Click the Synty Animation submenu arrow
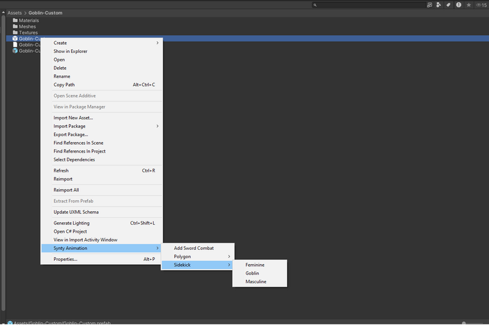This screenshot has height=325, width=489. tap(158, 248)
